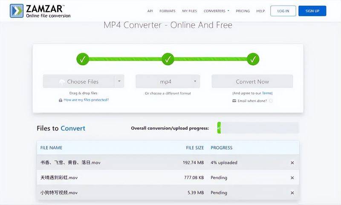Image resolution: width=341 pixels, height=205 pixels.
Task: Click the Log In button
Action: click(283, 11)
